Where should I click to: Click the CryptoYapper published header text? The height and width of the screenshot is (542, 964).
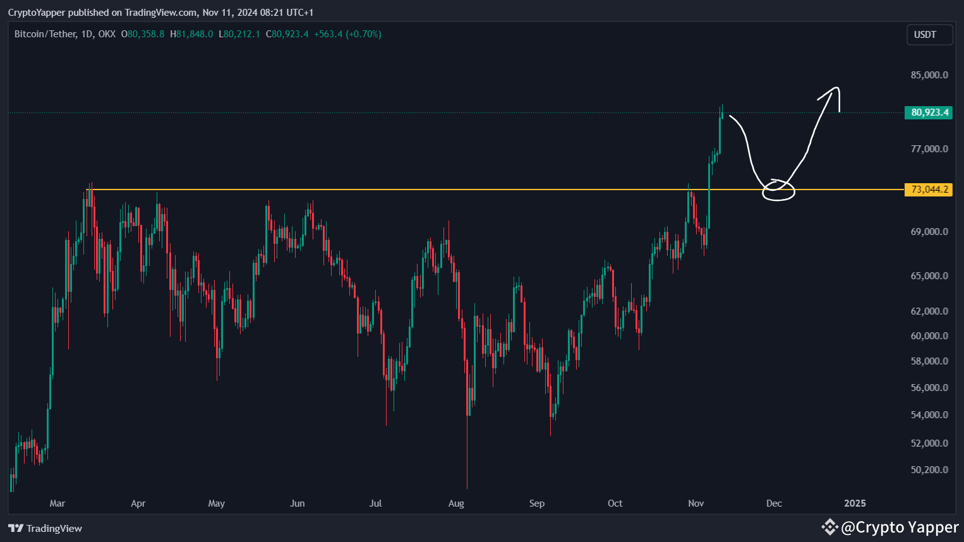click(158, 11)
